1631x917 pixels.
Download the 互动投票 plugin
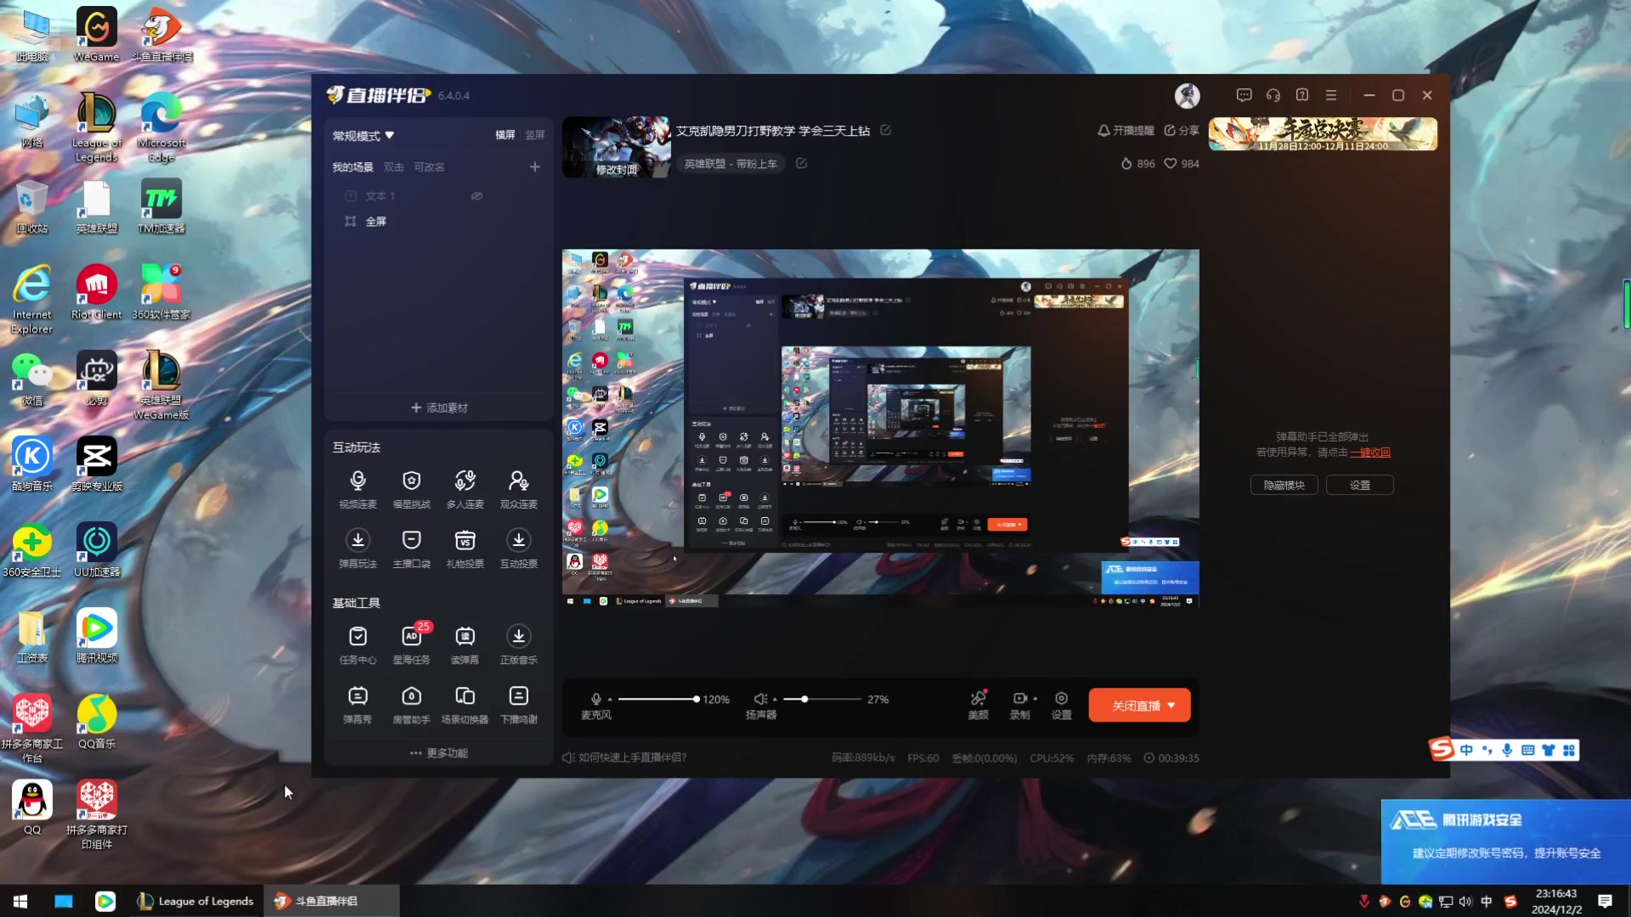(518, 549)
